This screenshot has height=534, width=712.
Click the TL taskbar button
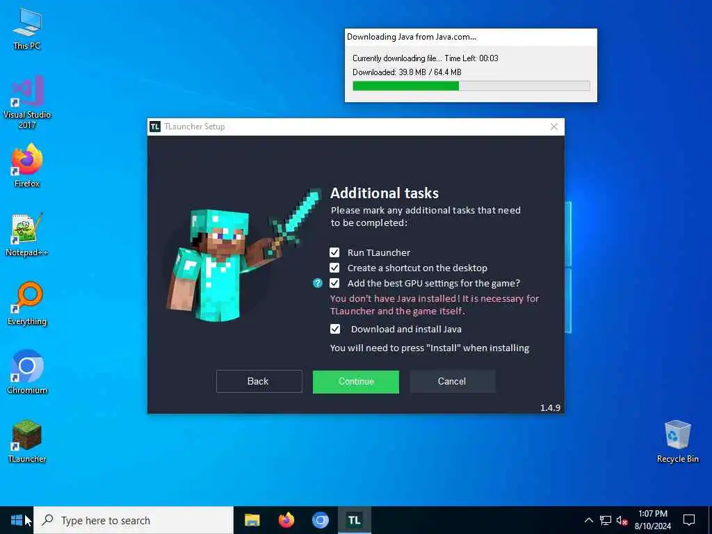pos(354,520)
